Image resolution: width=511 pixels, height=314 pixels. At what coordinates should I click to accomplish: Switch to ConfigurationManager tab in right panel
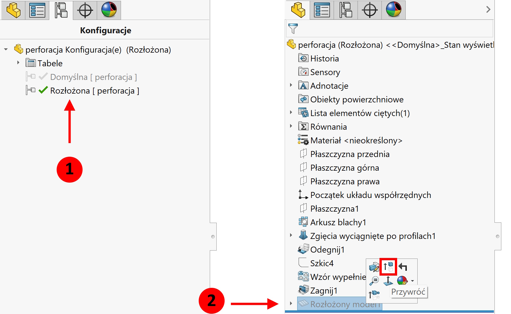[346, 10]
